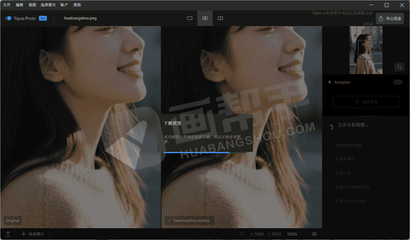The height and width of the screenshot is (240, 410).
Task: Toggle the eye preview visibility icon
Action: click(314, 234)
